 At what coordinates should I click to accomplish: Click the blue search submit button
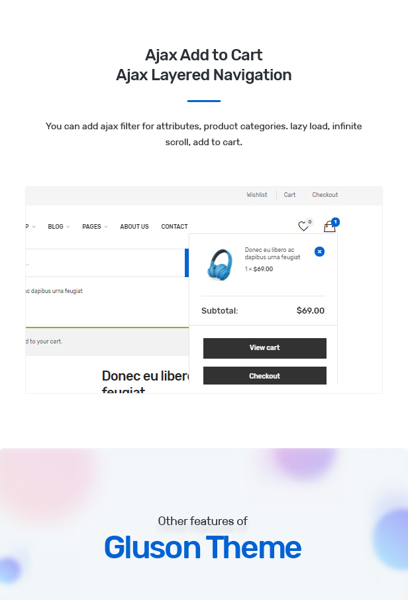[x=187, y=263]
